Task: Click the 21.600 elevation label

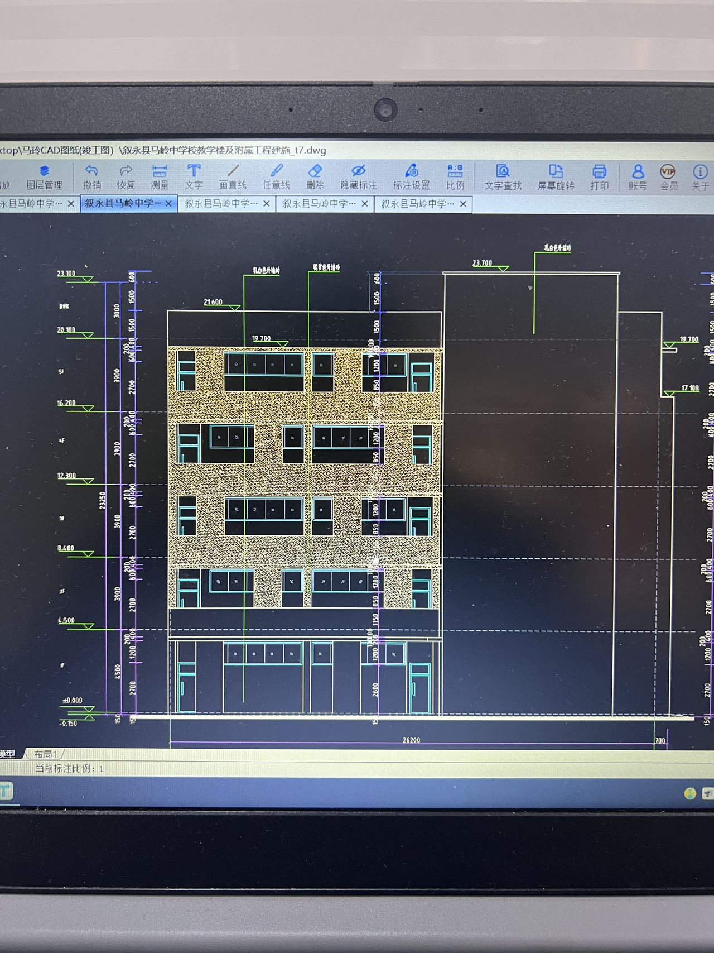Action: click(213, 302)
